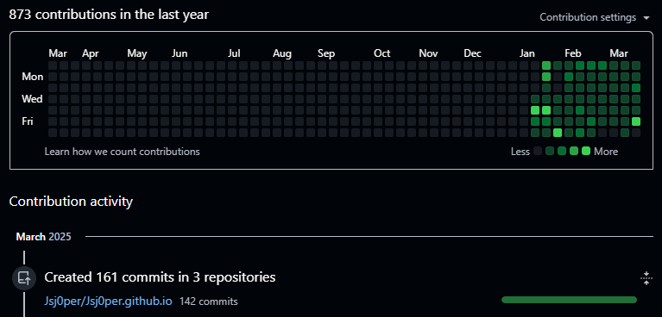Toggle the Created 161 commits in 3 repositories heading
The image size is (662, 317).
[160, 277]
